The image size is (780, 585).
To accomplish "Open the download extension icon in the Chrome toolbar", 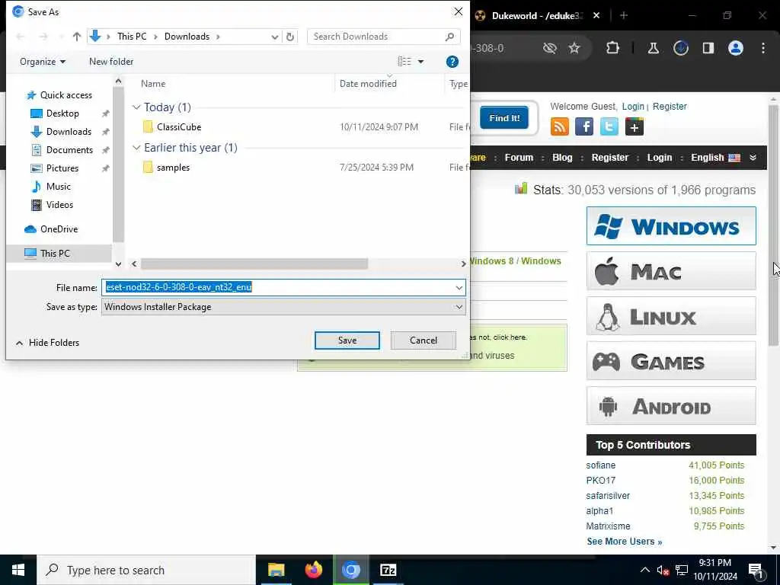I will [681, 48].
